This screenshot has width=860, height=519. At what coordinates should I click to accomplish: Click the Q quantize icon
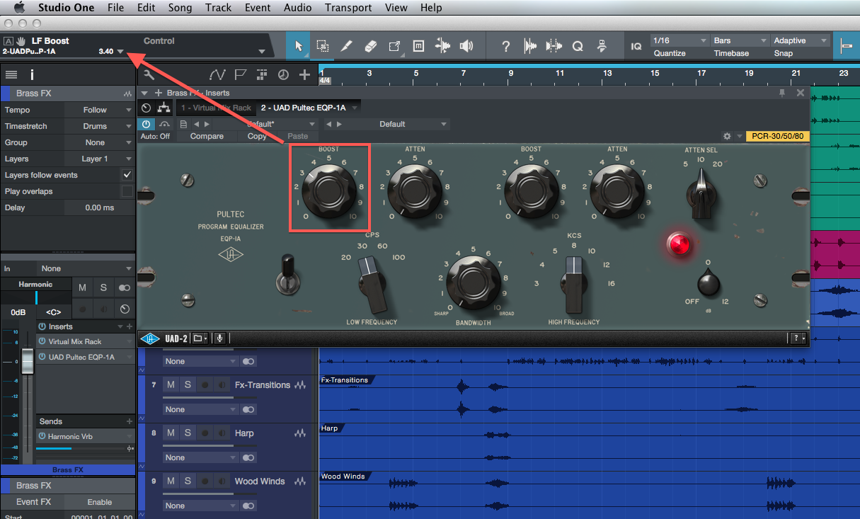pos(578,46)
